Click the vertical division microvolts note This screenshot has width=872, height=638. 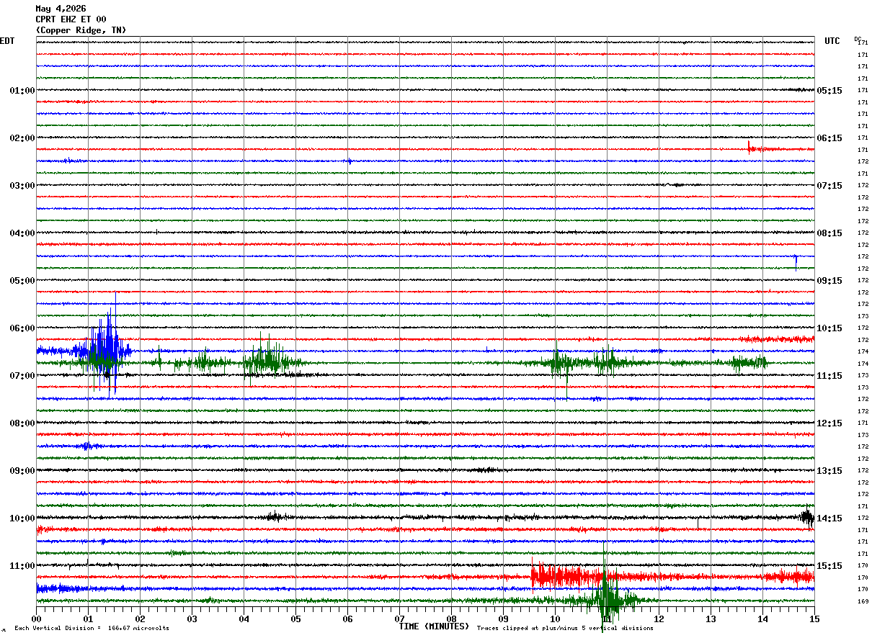click(x=92, y=628)
